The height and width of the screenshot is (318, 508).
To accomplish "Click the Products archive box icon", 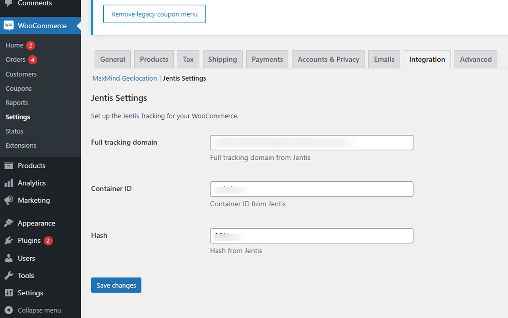I will tap(9, 166).
